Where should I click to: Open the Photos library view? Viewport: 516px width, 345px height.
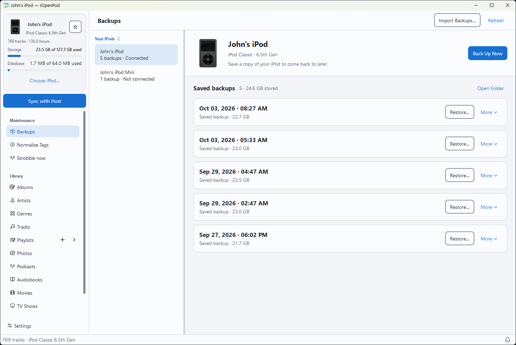(x=43, y=253)
